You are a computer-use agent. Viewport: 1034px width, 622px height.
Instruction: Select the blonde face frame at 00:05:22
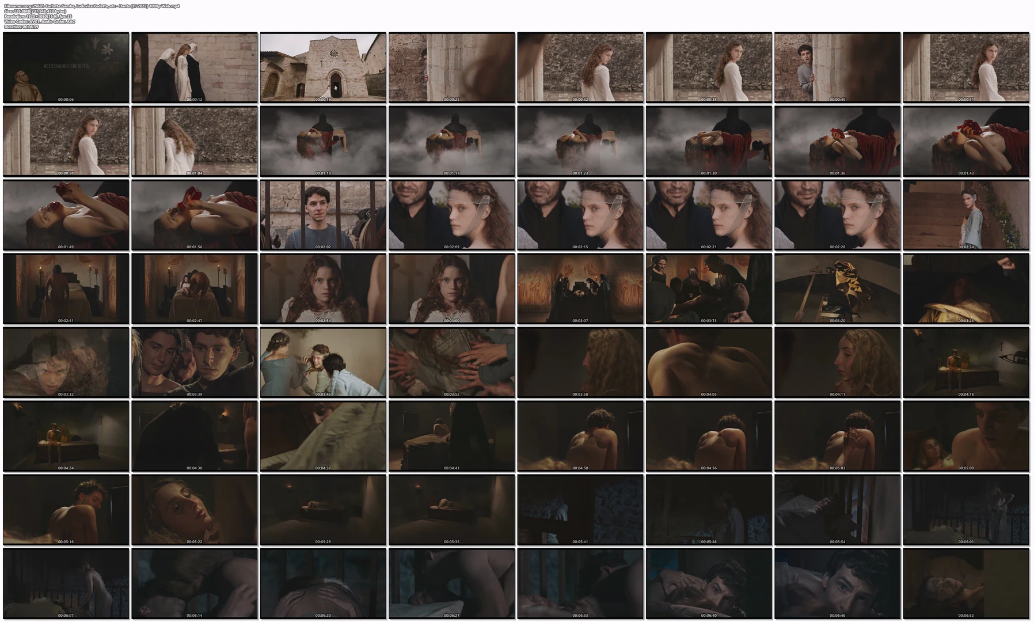coord(195,510)
